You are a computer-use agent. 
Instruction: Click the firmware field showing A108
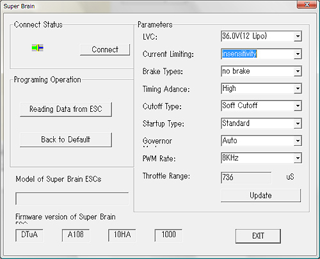point(76,235)
